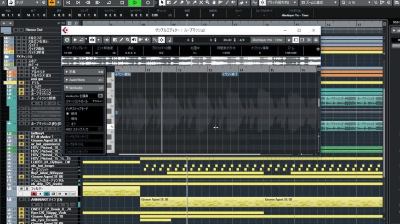The height and width of the screenshot is (224, 400).
Task: Click the Record button in main transport
Action: pyautogui.click(x=148, y=3)
